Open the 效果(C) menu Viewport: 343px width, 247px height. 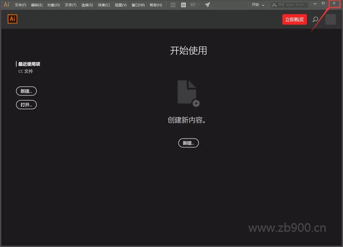pos(104,5)
